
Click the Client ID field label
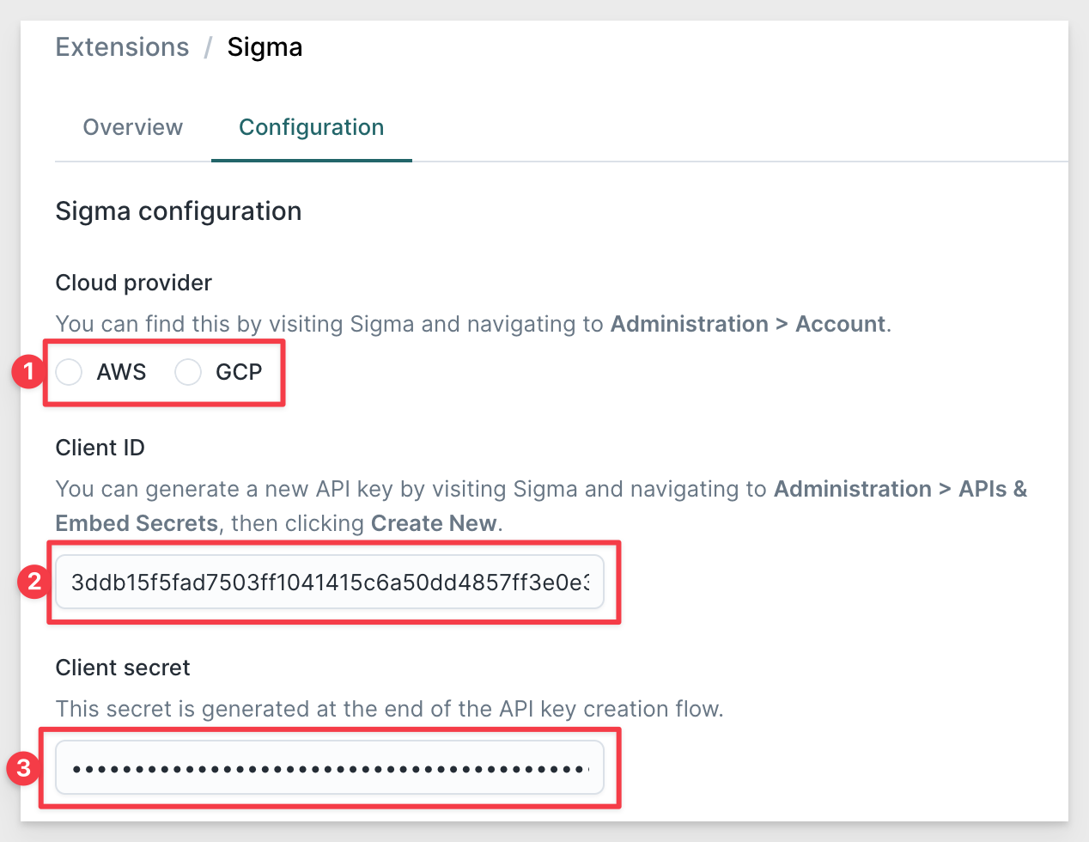[x=100, y=448]
